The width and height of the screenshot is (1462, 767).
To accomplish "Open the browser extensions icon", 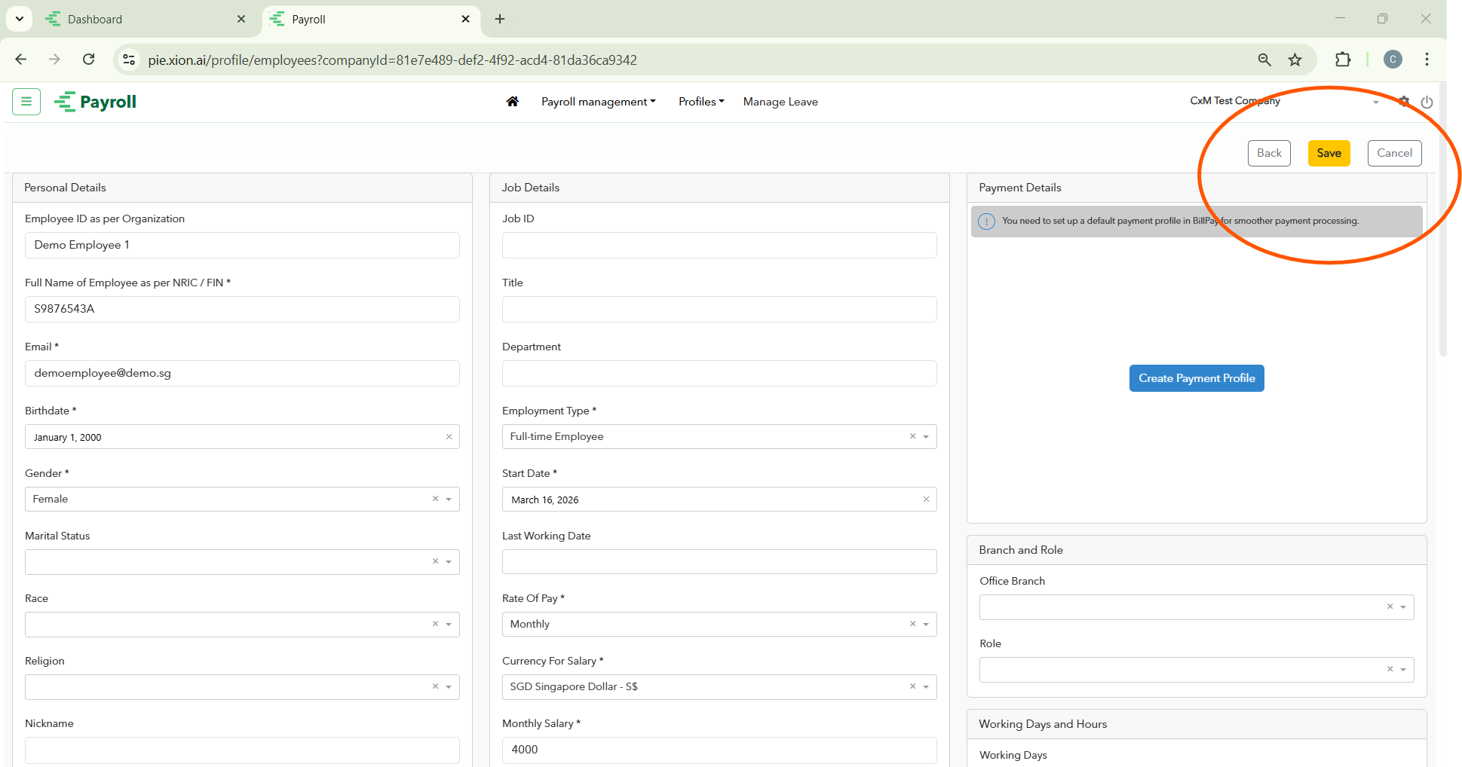I will pyautogui.click(x=1343, y=60).
